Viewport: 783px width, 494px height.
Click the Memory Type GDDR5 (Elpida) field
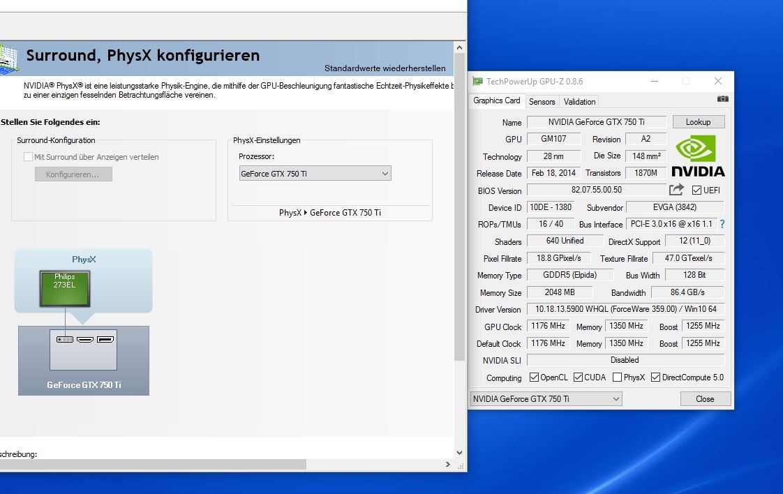point(569,275)
